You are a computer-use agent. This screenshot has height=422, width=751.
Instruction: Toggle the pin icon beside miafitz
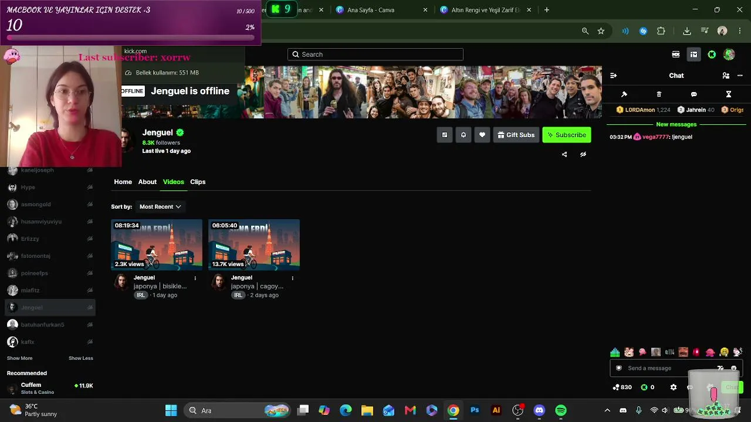[90, 290]
